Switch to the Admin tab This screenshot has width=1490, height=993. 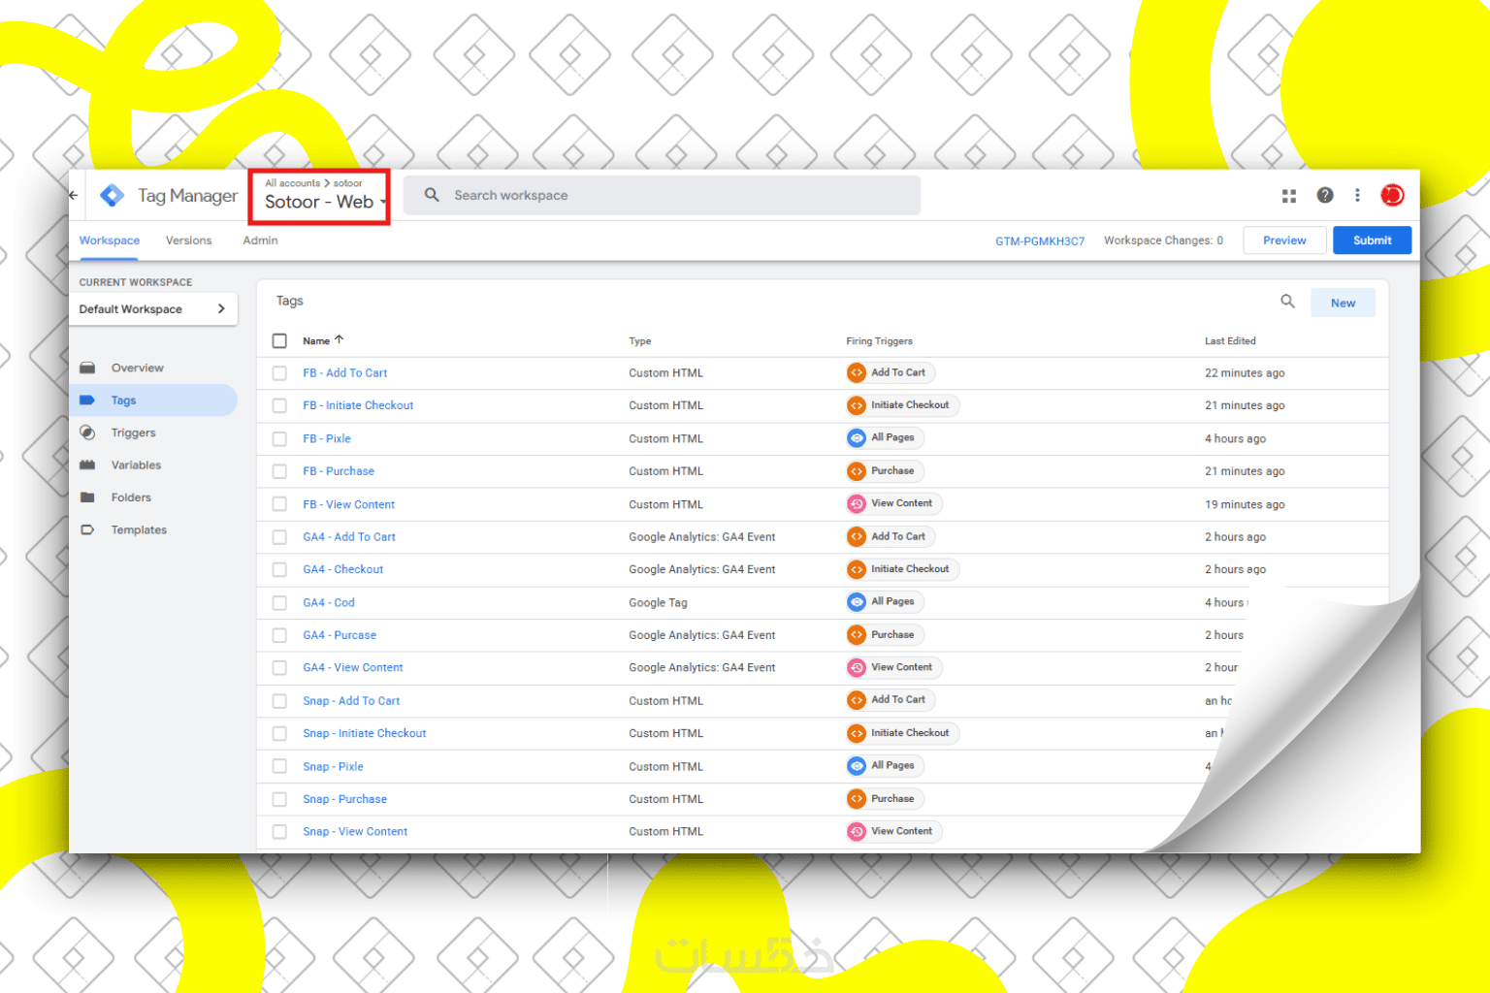coord(260,240)
